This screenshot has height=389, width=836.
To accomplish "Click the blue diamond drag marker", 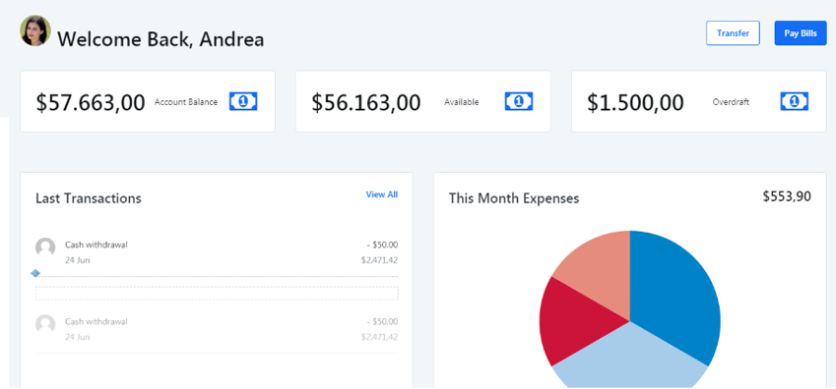I will [35, 273].
